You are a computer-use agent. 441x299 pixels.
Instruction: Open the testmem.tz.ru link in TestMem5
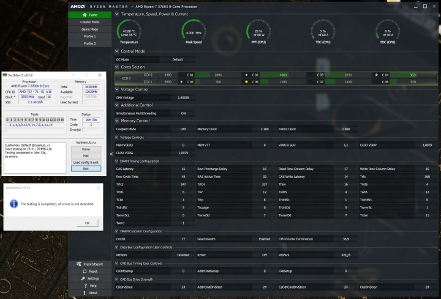pos(86,142)
